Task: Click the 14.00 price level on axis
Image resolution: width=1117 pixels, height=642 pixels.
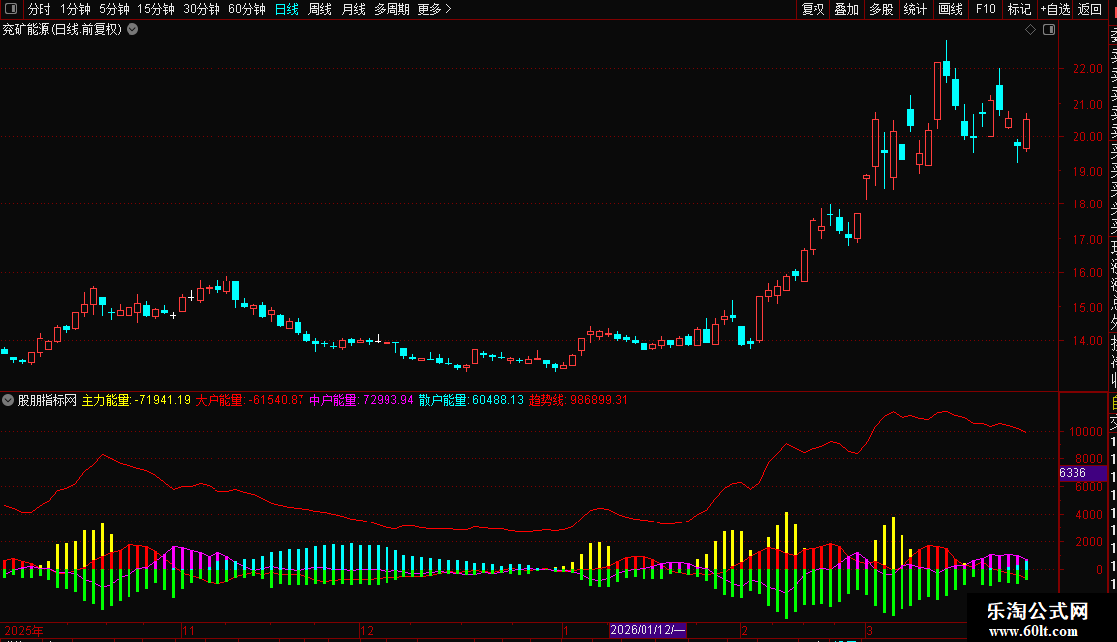Action: click(x=1087, y=340)
